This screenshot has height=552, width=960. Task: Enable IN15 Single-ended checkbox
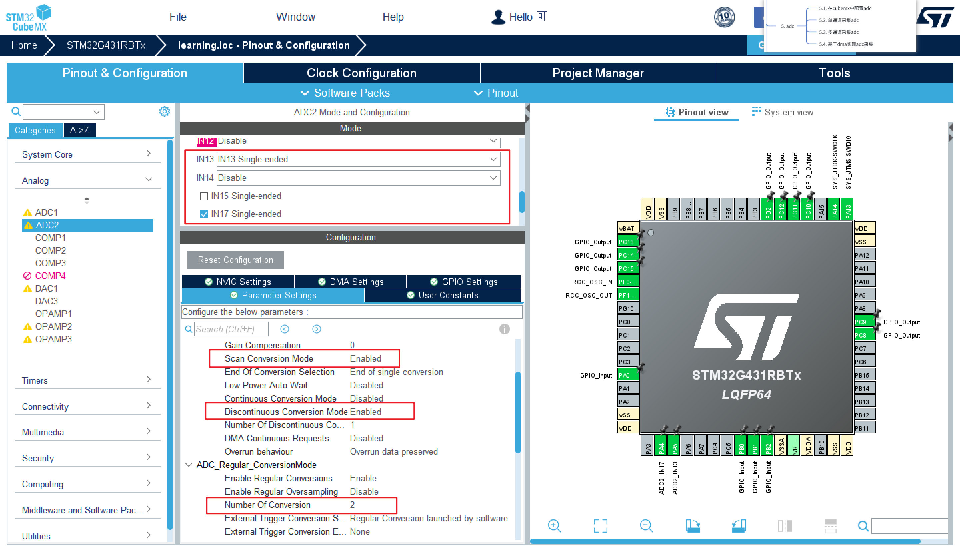coord(204,196)
